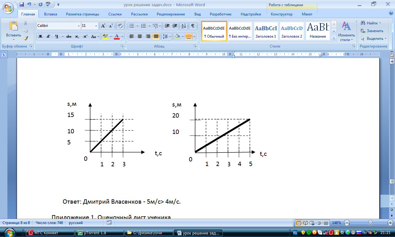Activate the Format Painter brush
The width and height of the screenshot is (395, 237).
tap(26, 38)
